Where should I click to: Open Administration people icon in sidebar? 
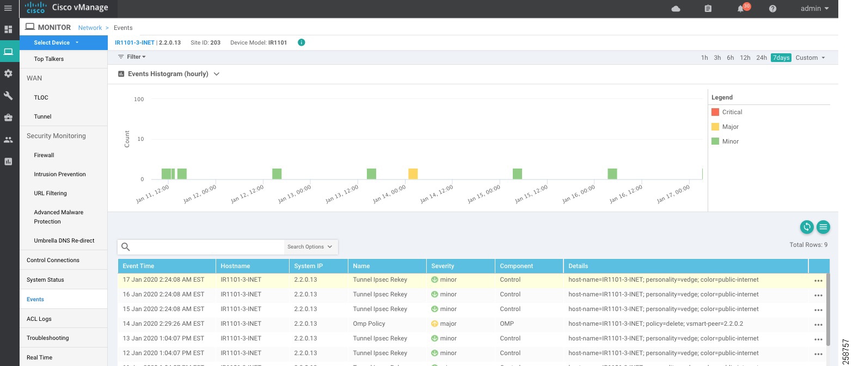[x=8, y=140]
